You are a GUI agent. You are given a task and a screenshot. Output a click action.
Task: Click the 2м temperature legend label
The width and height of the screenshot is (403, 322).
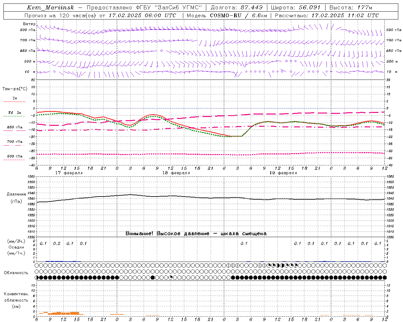click(x=15, y=98)
